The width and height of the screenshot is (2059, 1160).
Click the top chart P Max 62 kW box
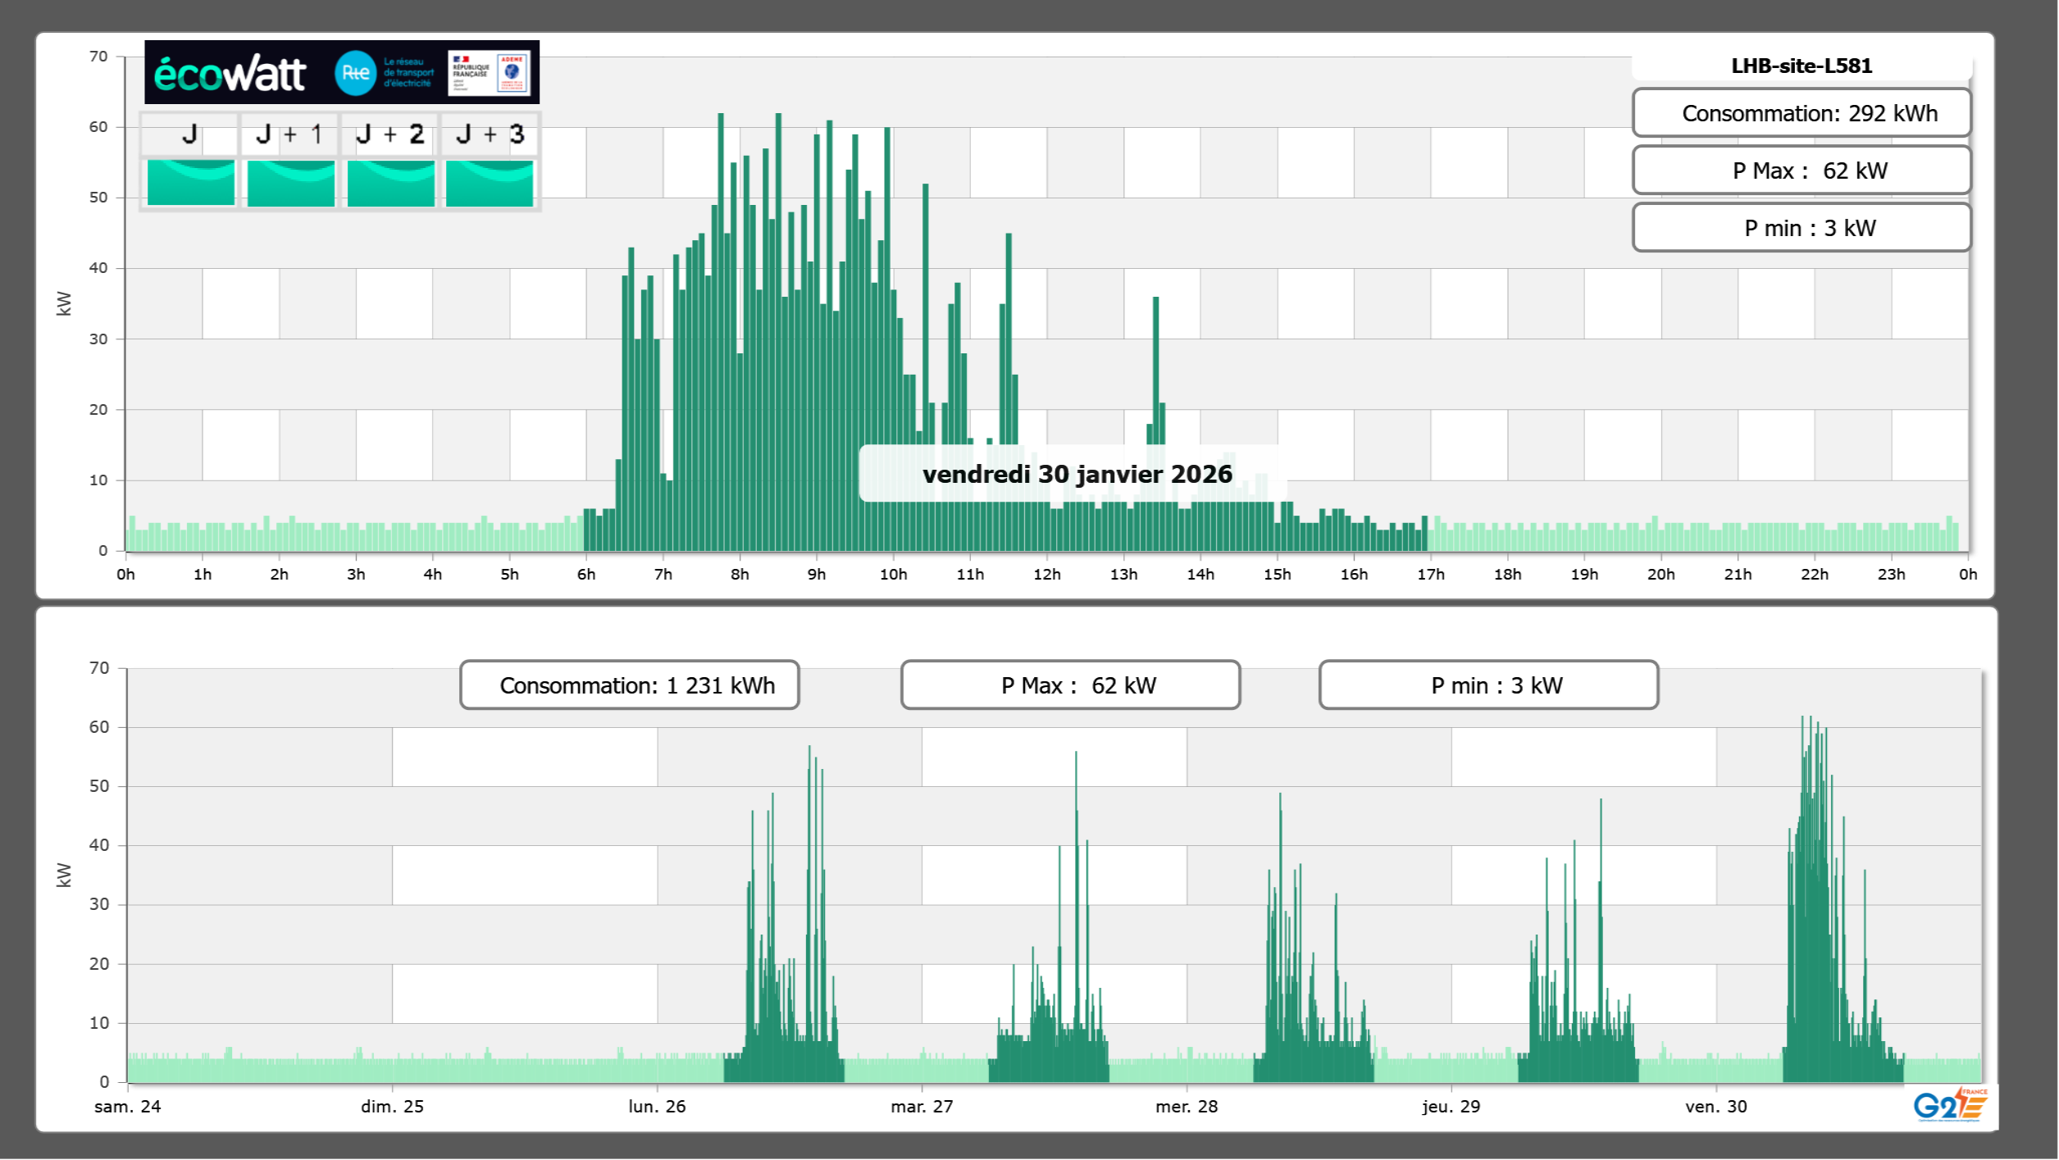pos(1801,171)
